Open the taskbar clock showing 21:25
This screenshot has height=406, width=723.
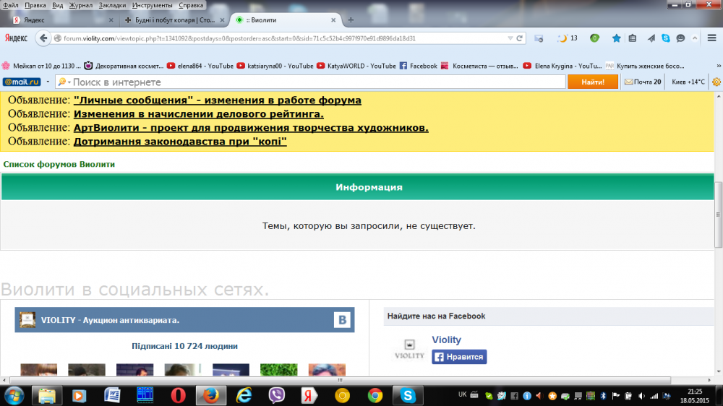tap(694, 396)
